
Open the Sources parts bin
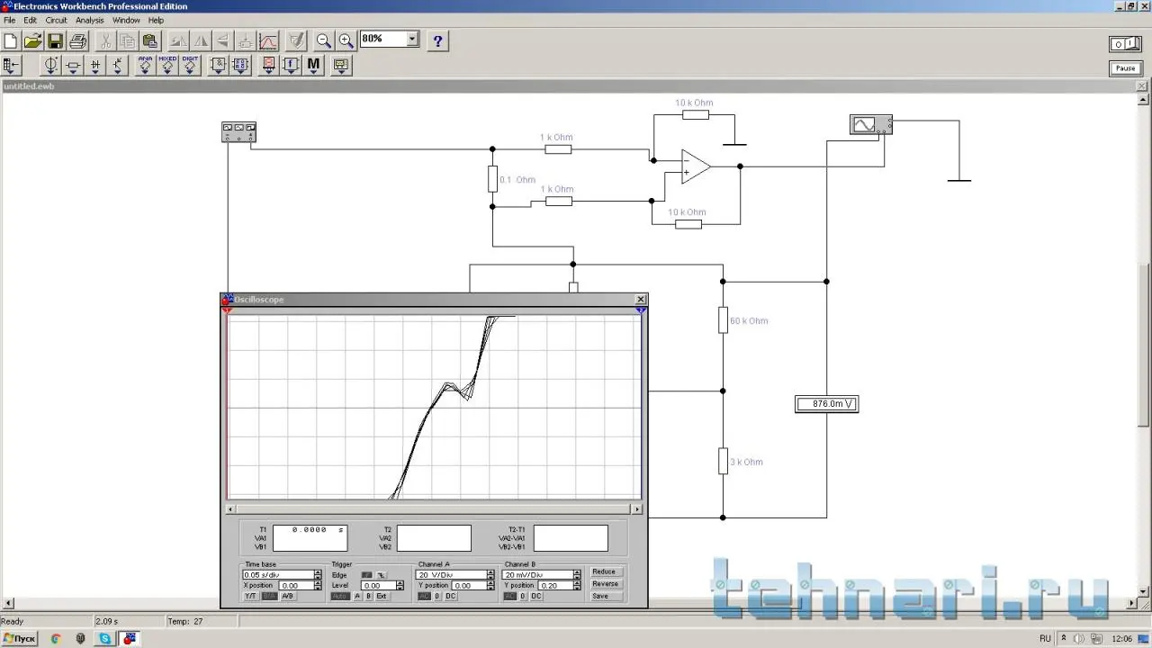(x=51, y=65)
